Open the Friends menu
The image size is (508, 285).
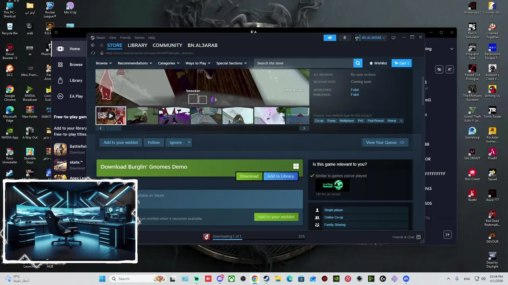(x=125, y=38)
